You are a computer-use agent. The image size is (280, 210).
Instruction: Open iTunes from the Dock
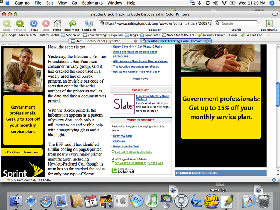[x=151, y=201]
